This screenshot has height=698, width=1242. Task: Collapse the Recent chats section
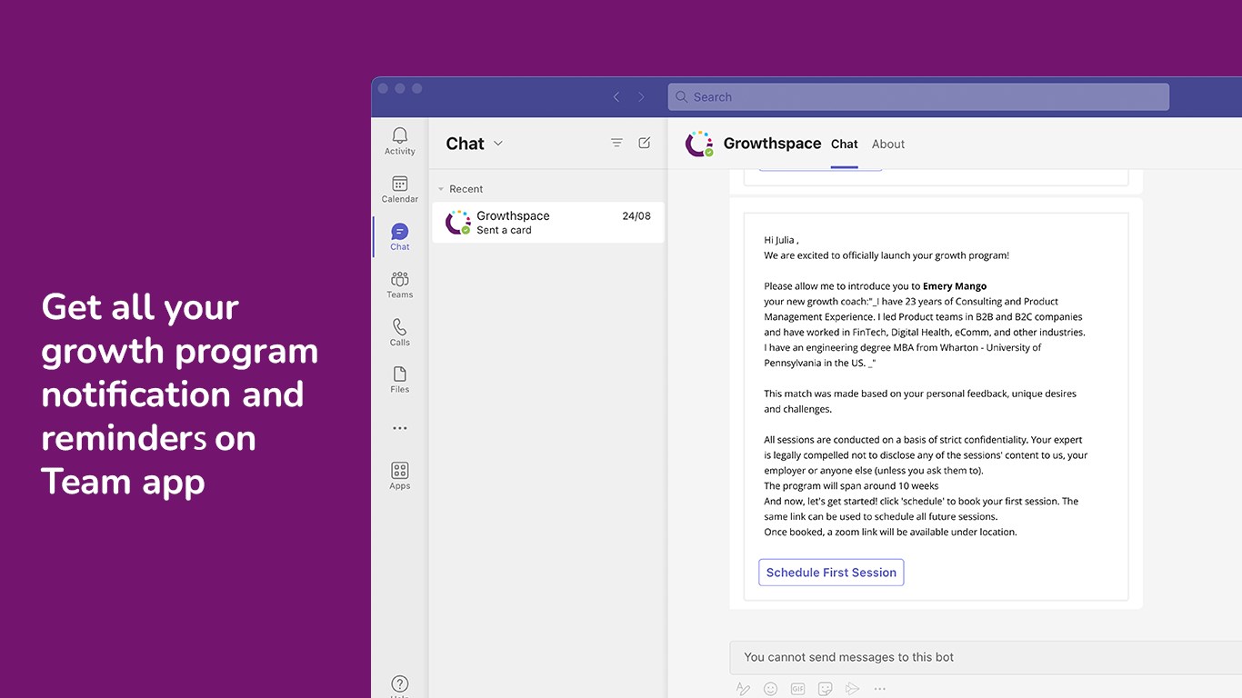(x=441, y=189)
